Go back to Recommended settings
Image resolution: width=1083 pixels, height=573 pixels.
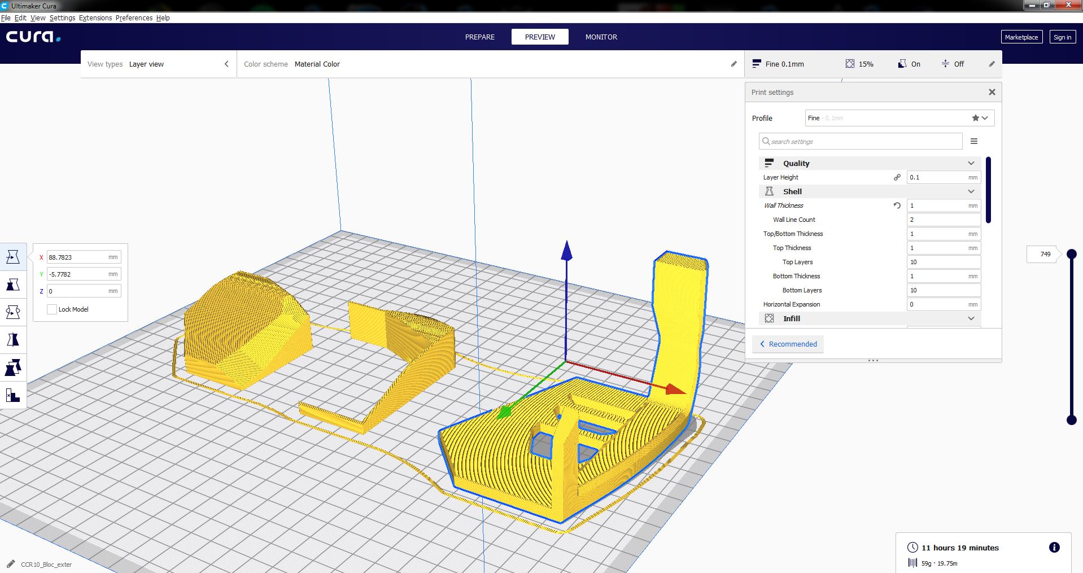[788, 344]
